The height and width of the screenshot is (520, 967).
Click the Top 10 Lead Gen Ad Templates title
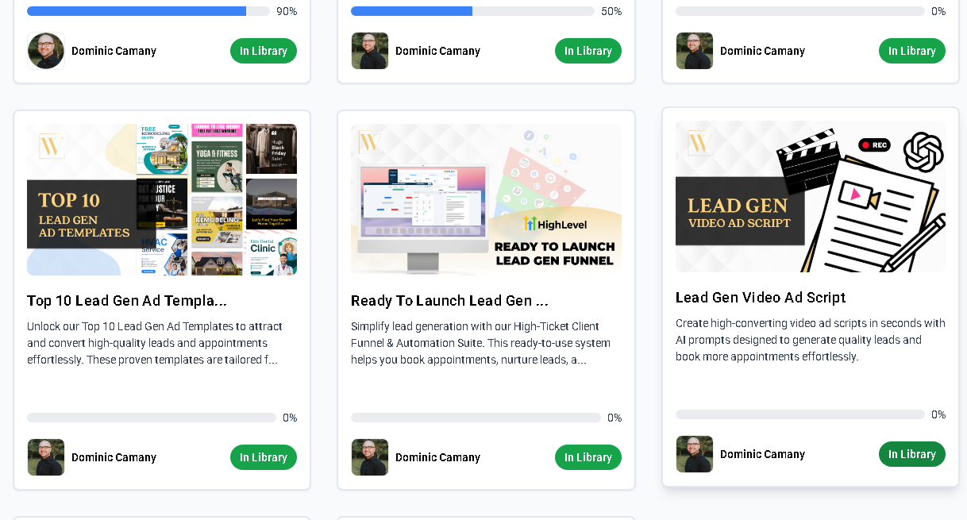tap(127, 301)
